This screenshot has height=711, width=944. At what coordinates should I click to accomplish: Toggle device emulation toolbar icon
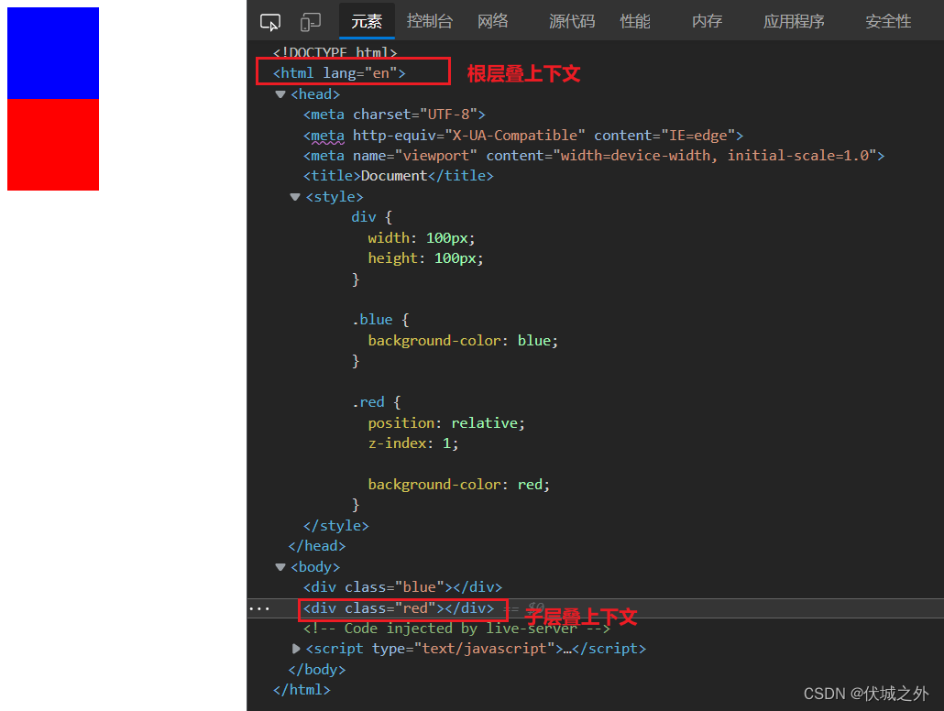(x=310, y=22)
